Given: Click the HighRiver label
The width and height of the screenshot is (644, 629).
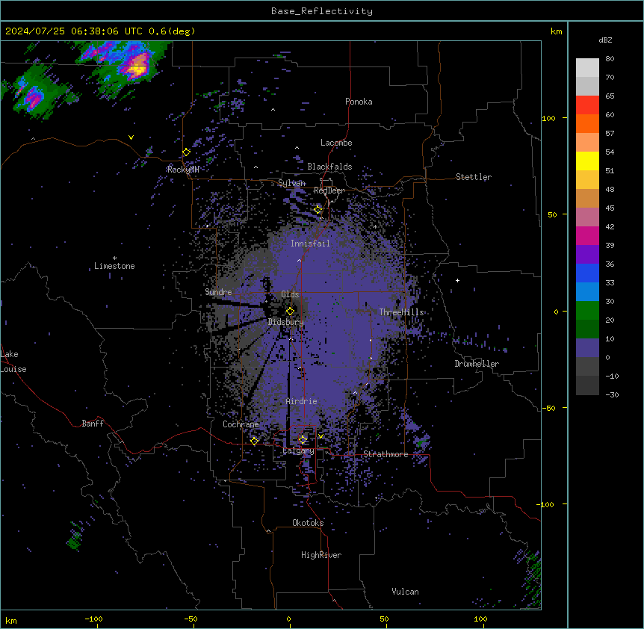Looking at the screenshot, I should tap(321, 555).
